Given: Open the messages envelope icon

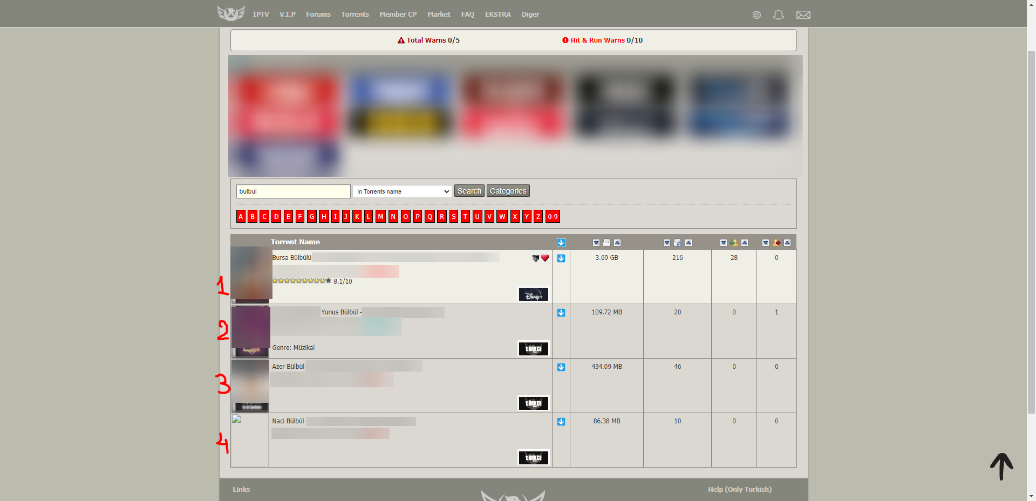Looking at the screenshot, I should pos(803,15).
